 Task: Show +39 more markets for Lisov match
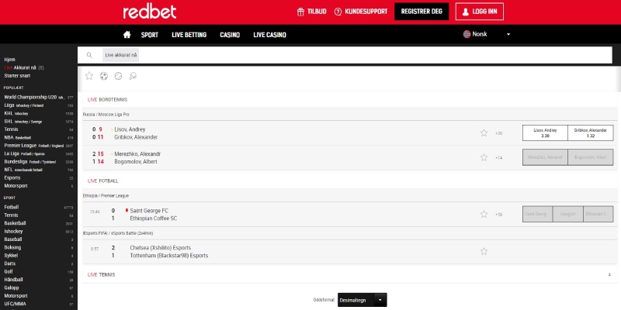point(498,133)
